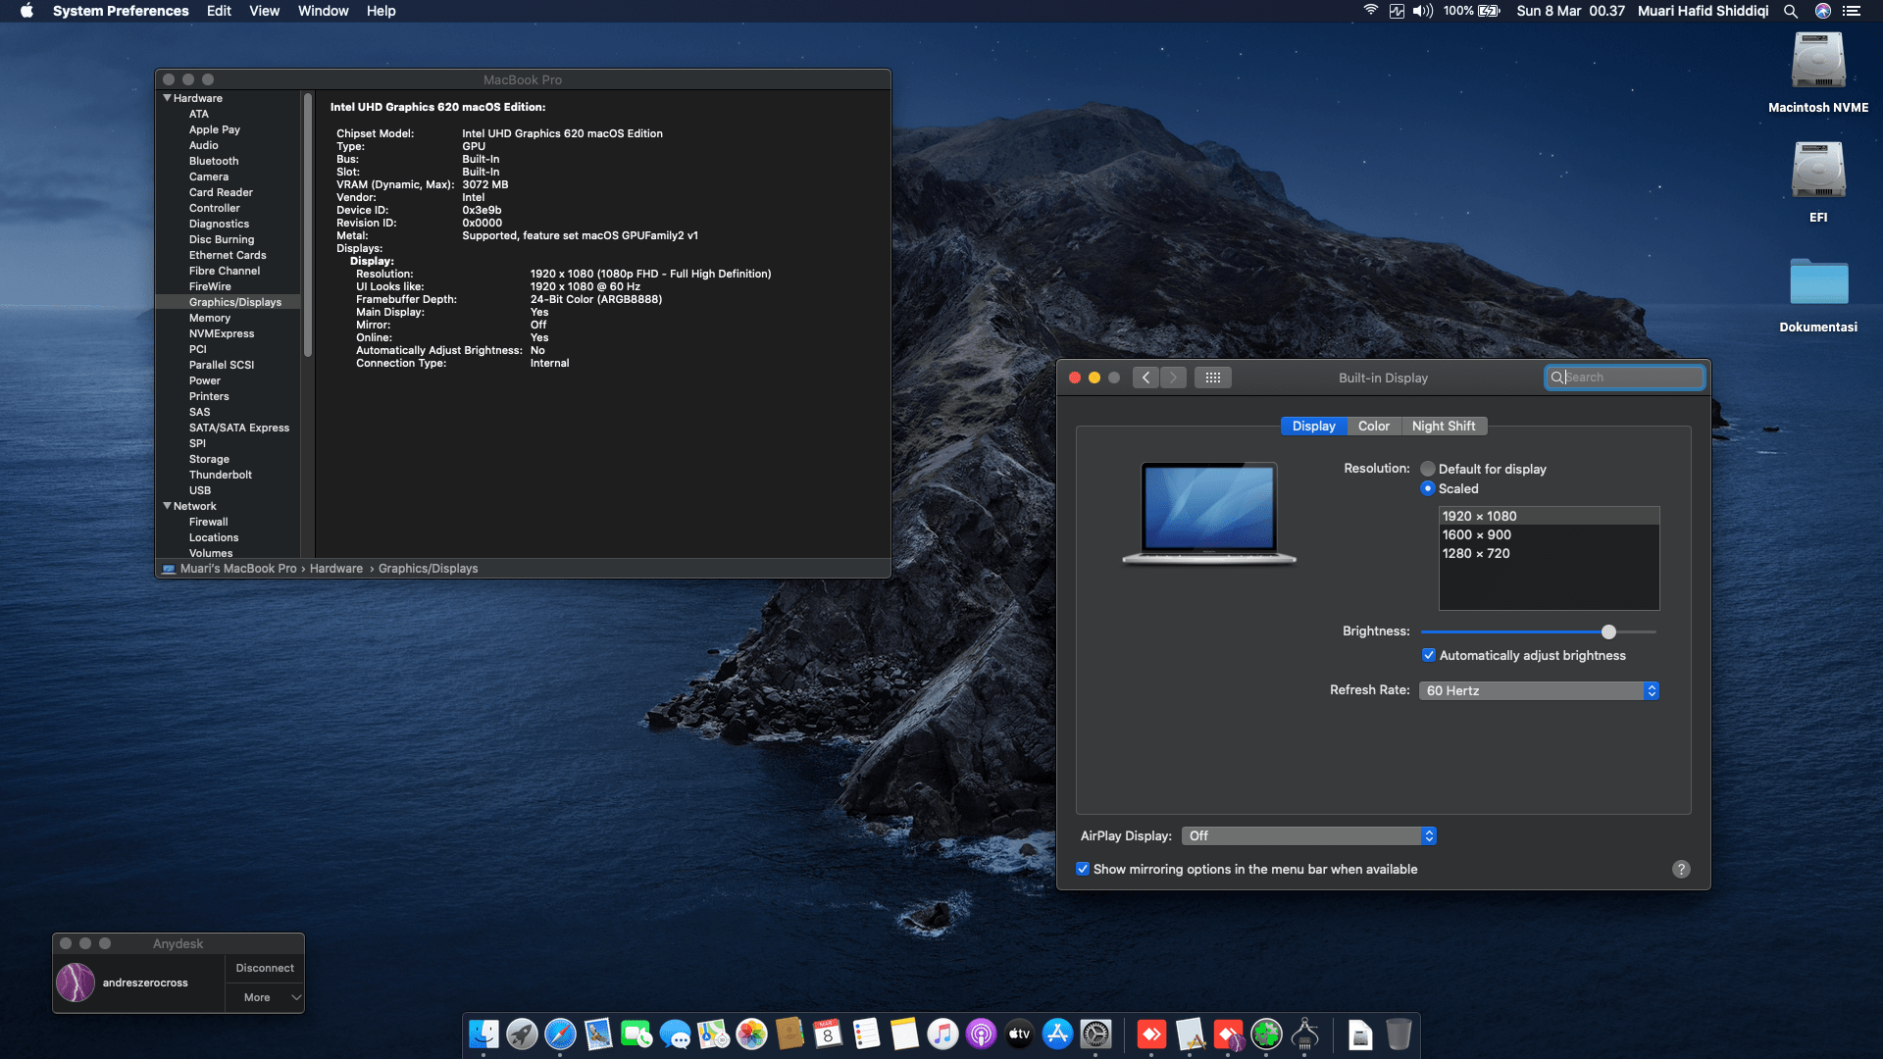Click Disconnect in Anydesk window

click(x=265, y=968)
